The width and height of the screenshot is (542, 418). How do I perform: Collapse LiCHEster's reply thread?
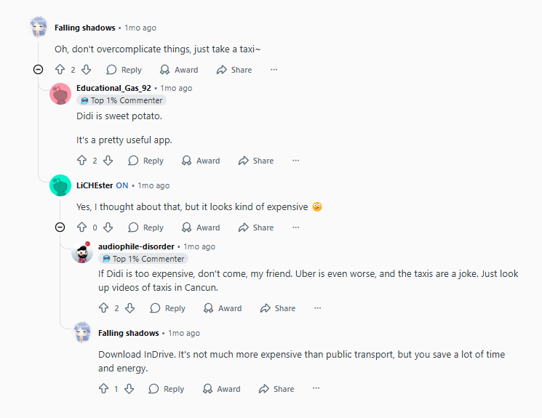[x=60, y=228]
